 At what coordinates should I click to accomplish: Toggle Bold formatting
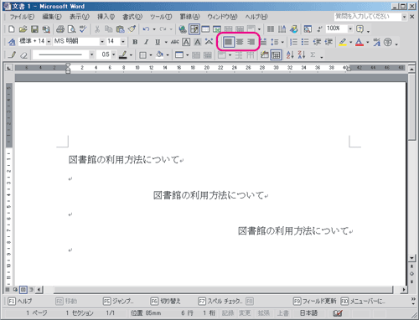(135, 42)
